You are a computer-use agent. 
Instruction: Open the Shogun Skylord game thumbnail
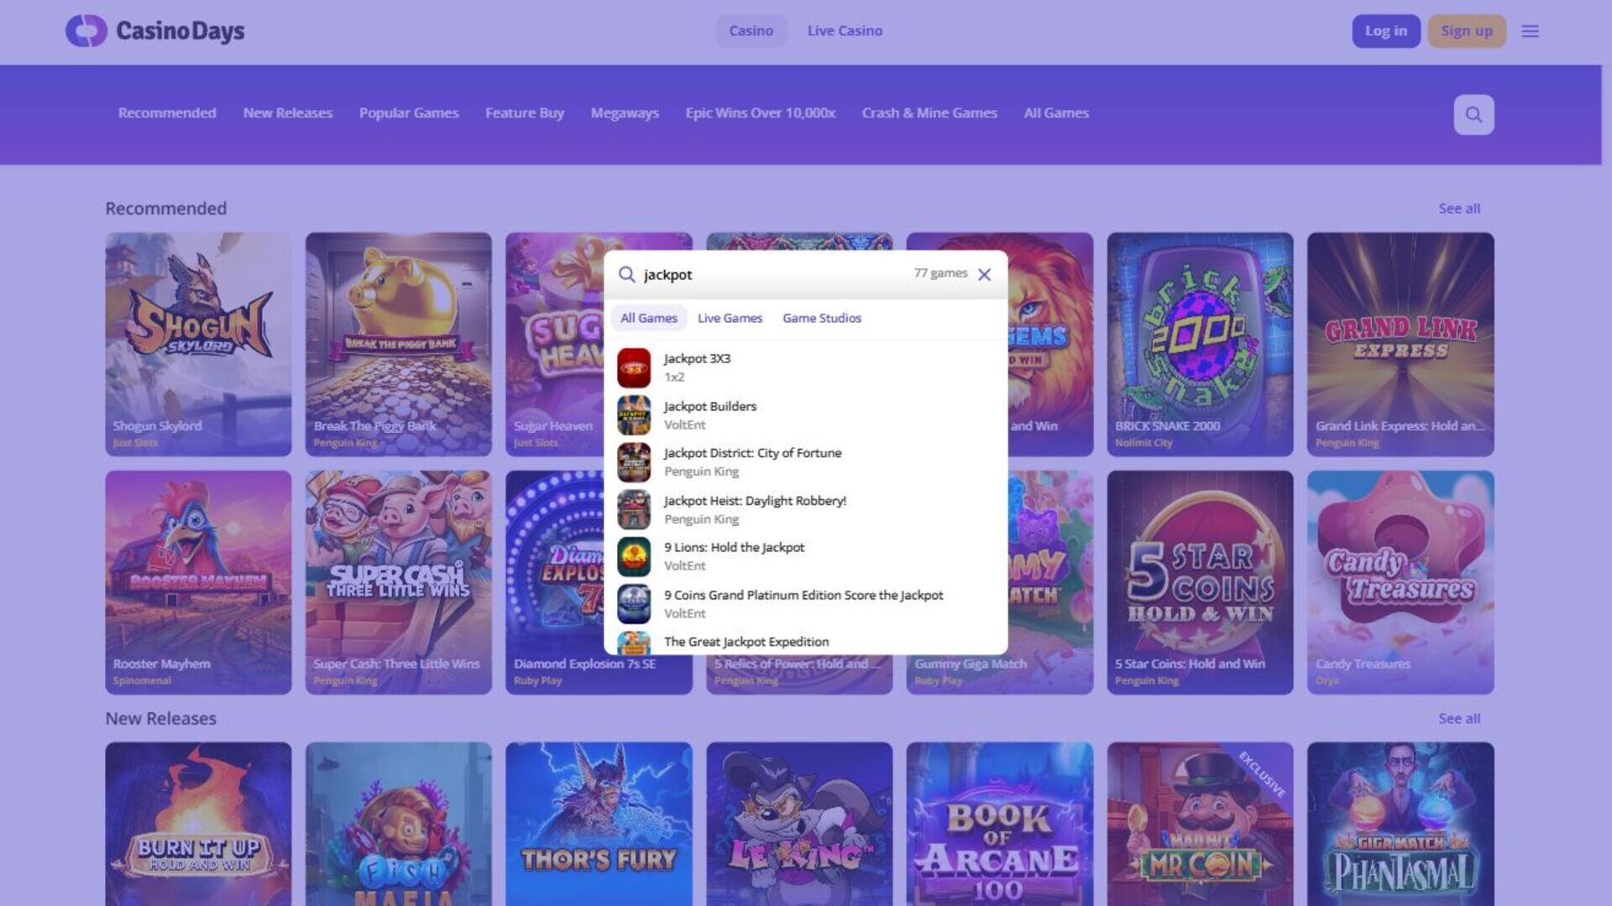click(x=198, y=344)
